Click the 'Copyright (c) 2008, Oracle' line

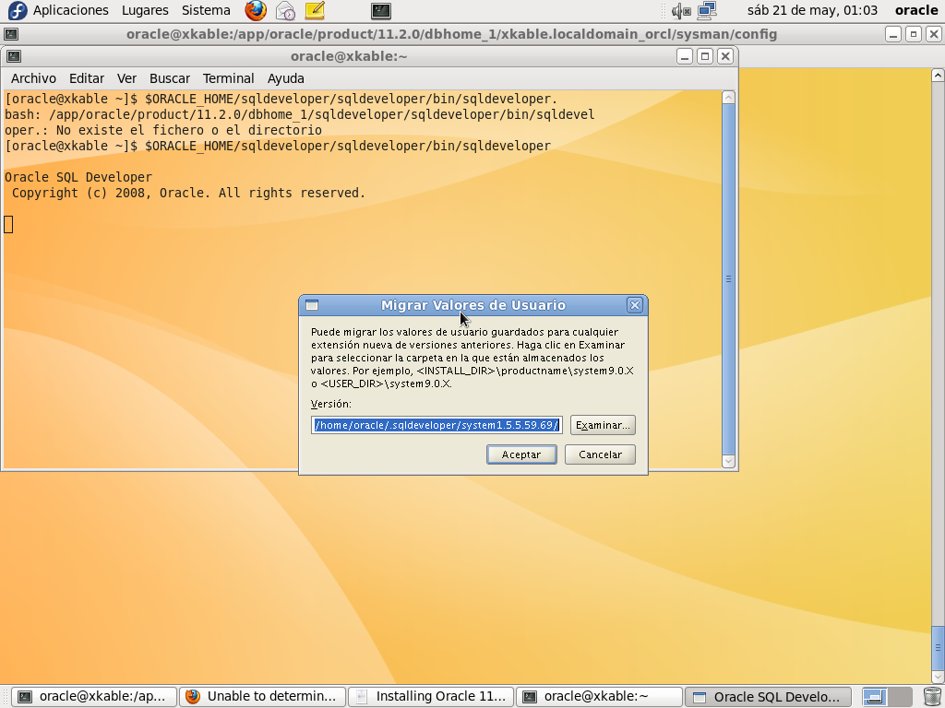click(x=188, y=193)
